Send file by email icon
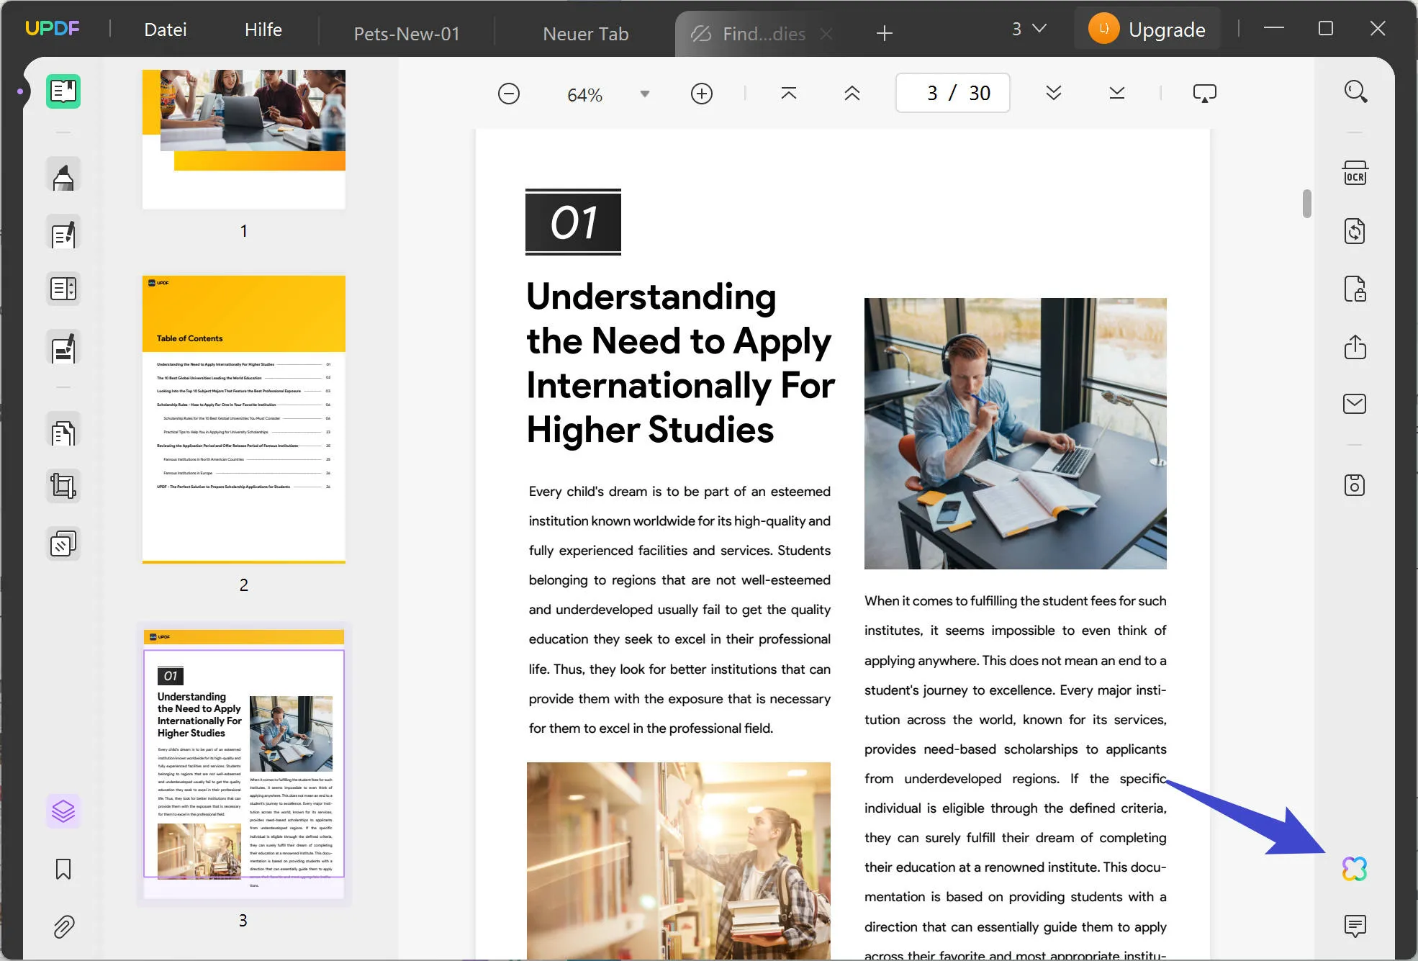This screenshot has height=961, width=1418. [x=1355, y=404]
